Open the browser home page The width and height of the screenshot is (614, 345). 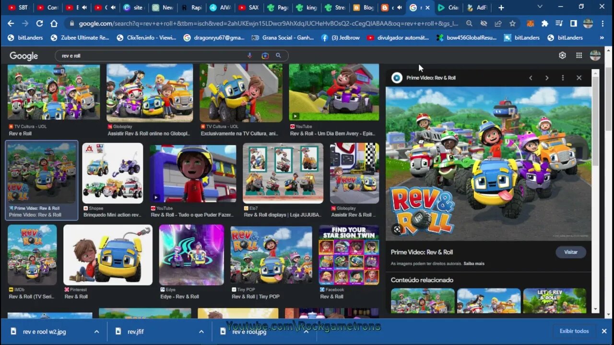point(54,23)
